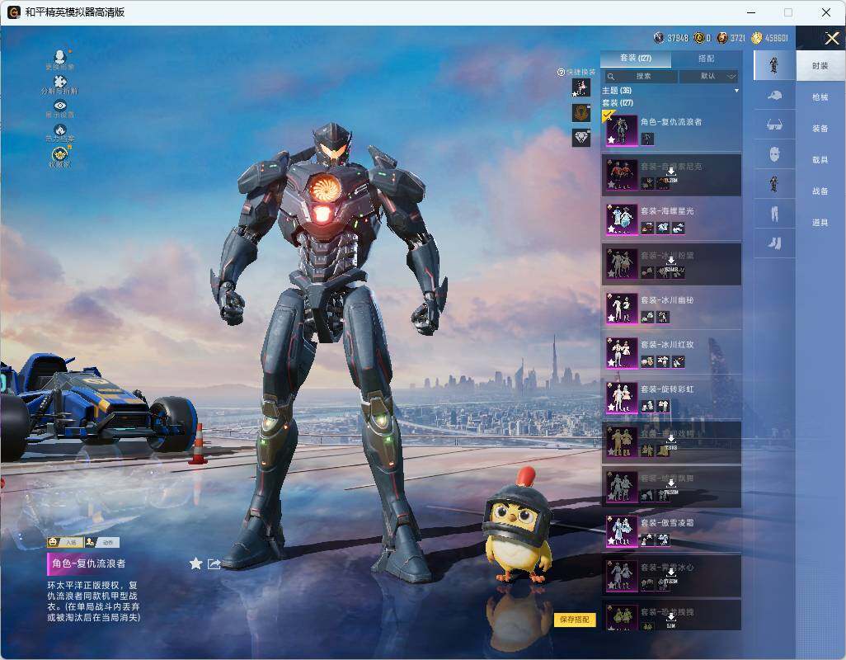The height and width of the screenshot is (660, 846).
Task: Click the 角色-复仇流浪者 title banner
Action: [x=89, y=564]
